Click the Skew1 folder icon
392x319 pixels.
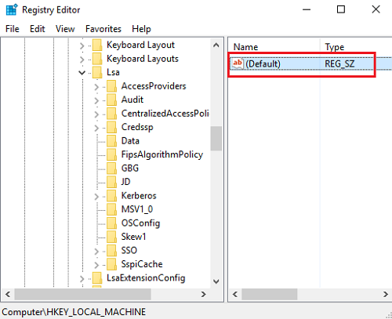(x=112, y=237)
